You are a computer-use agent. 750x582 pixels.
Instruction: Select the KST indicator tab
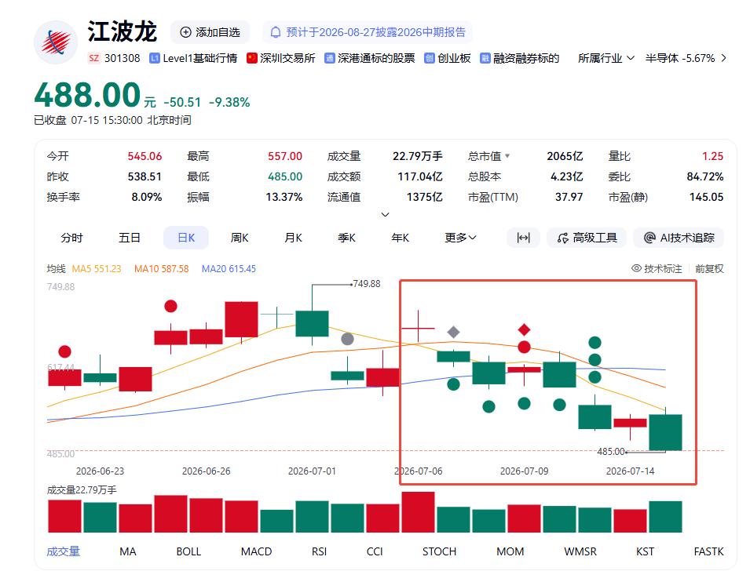[645, 551]
